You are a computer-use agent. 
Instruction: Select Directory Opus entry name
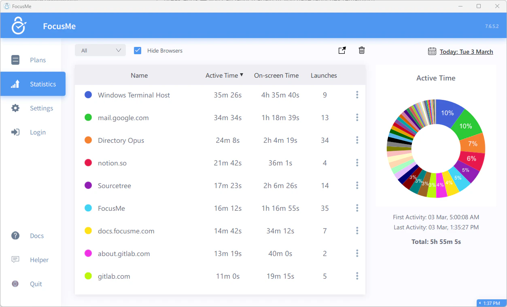tap(121, 140)
